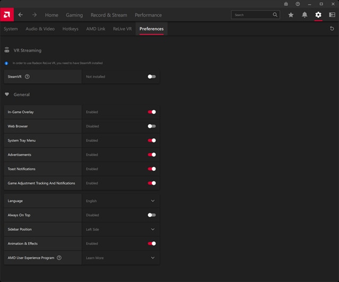This screenshot has width=339, height=282.
Task: Open notifications bell icon
Action: (305, 15)
